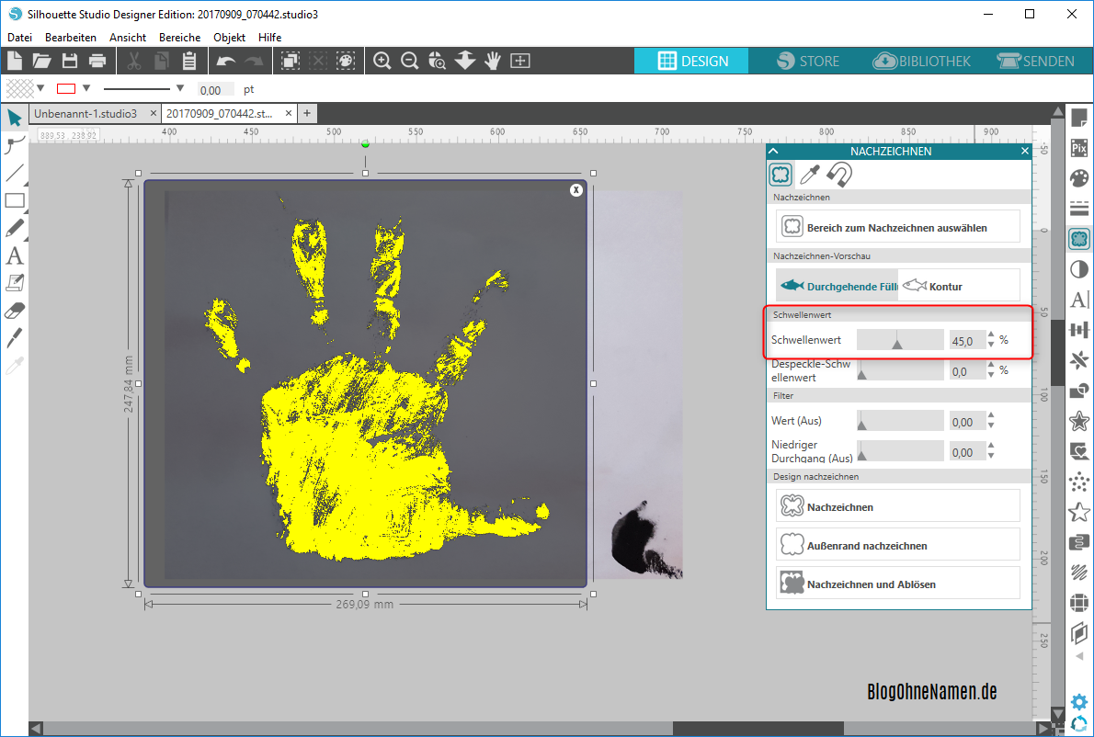Image resolution: width=1094 pixels, height=737 pixels.
Task: Open the line color dropdown arrow
Action: (x=86, y=88)
